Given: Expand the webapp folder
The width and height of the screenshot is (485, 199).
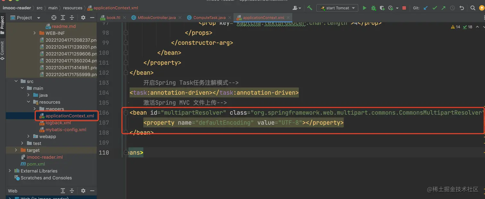Looking at the screenshot, I should pos(28,137).
